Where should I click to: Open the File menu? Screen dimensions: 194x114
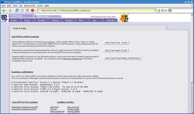3,6
